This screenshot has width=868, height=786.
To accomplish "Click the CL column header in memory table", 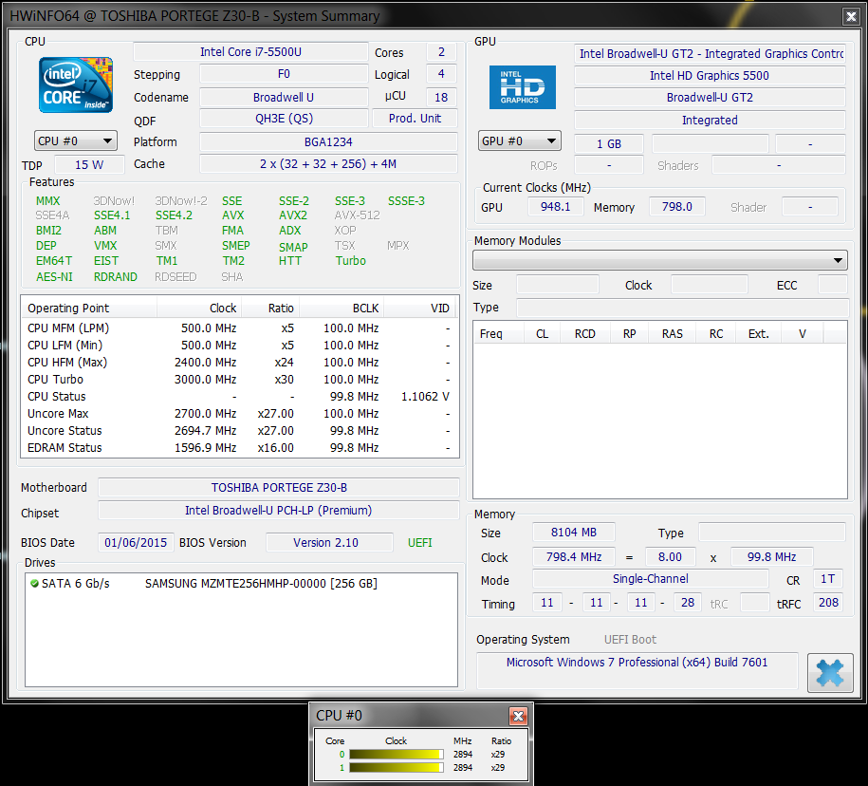I will click(x=542, y=334).
